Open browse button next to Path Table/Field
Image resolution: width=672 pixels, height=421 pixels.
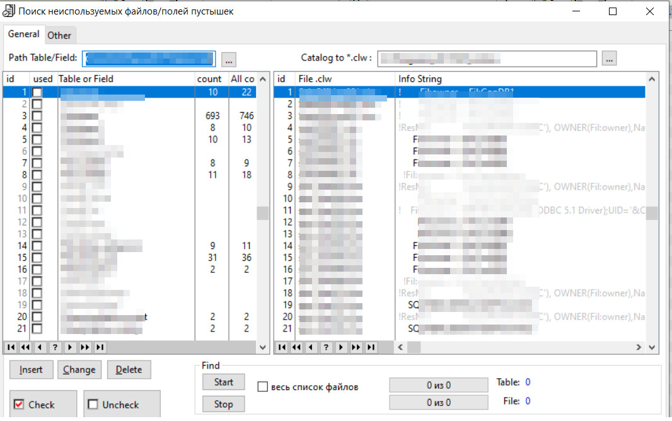(x=228, y=59)
